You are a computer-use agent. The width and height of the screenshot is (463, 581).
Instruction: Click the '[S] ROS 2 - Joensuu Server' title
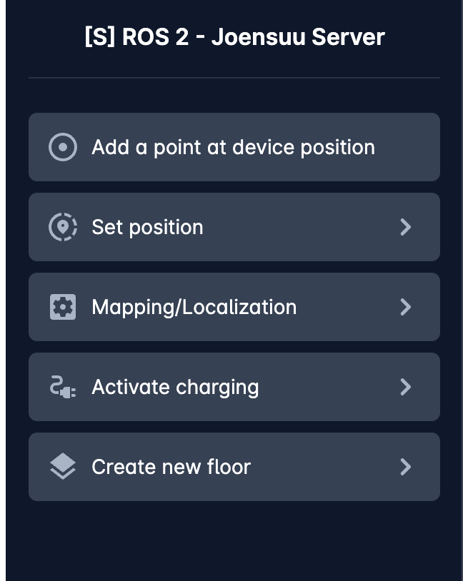tap(234, 37)
